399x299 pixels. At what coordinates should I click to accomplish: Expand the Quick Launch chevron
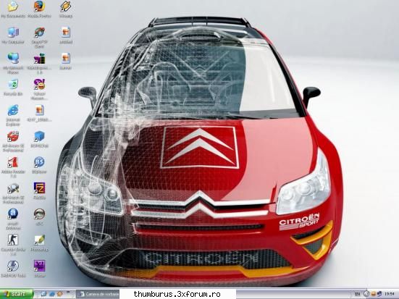68,292
